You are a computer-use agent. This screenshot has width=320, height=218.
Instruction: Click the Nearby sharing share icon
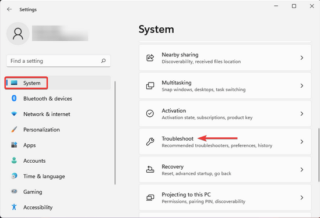coord(150,58)
